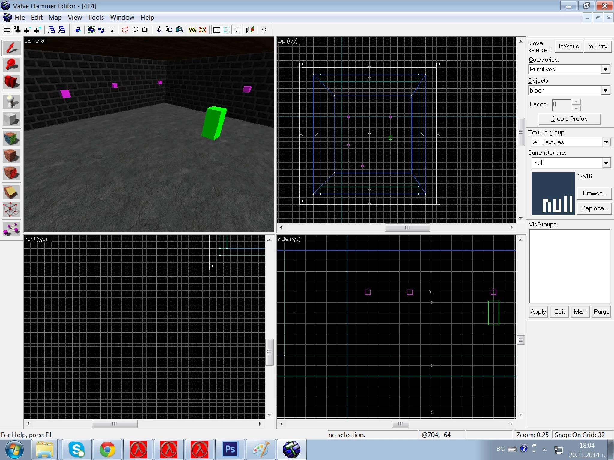The height and width of the screenshot is (460, 614).
Task: Open the View menu
Action: click(x=75, y=17)
